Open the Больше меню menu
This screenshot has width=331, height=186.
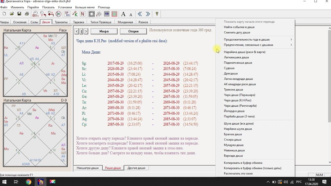tap(85, 7)
